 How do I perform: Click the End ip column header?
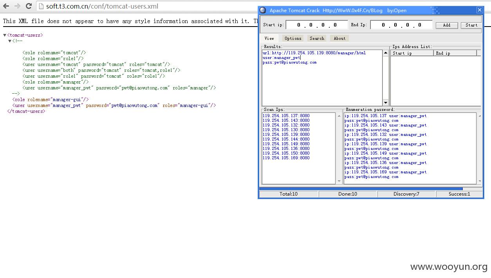455,53
